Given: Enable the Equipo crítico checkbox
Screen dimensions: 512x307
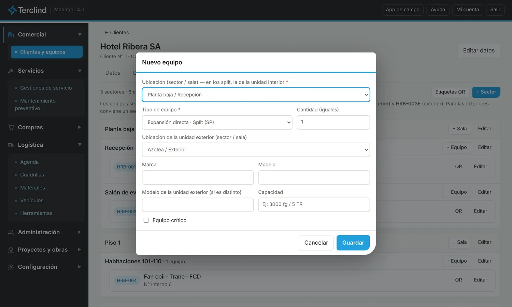Looking at the screenshot, I should (x=146, y=220).
